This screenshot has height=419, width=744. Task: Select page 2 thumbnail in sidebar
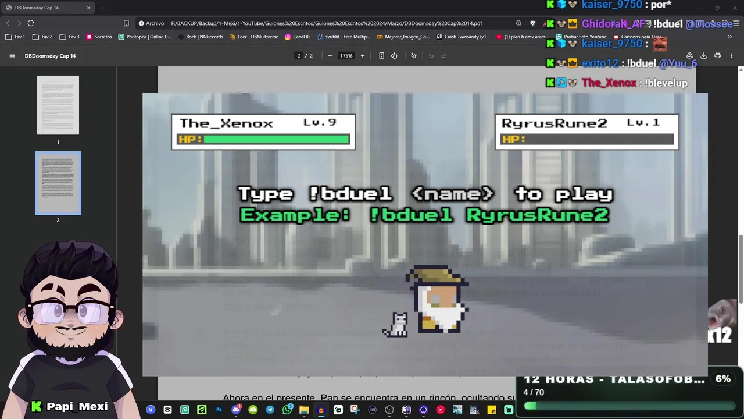coord(58,183)
